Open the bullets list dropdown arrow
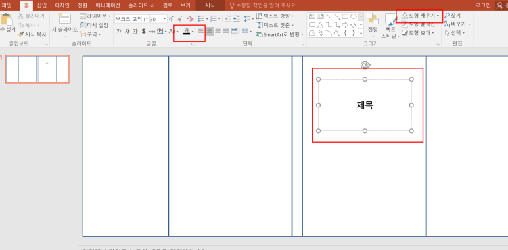 207,20
